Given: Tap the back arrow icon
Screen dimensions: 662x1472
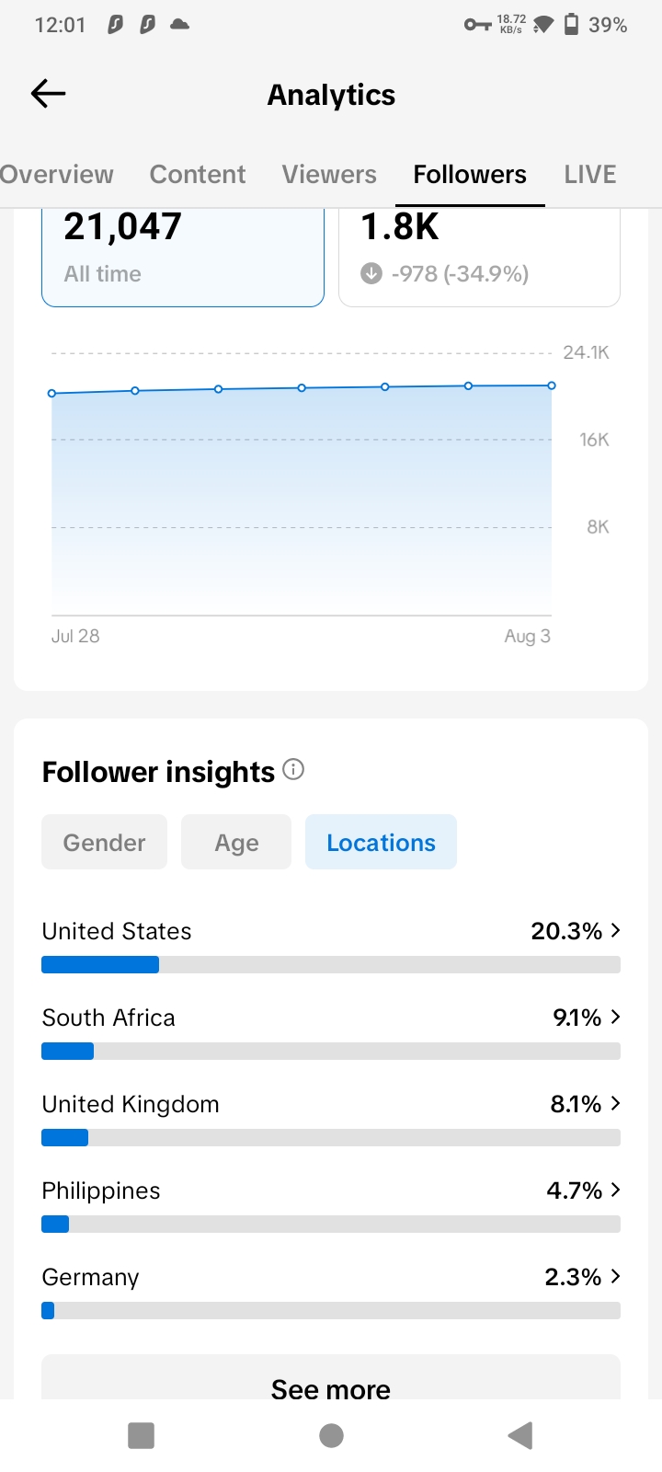Looking at the screenshot, I should click(48, 93).
